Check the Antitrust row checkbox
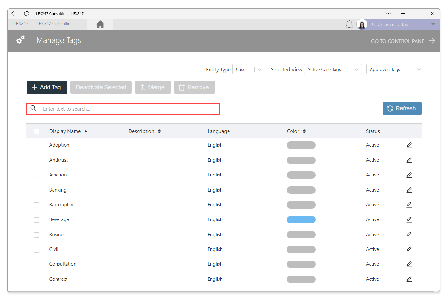The image size is (447, 300). [x=37, y=160]
